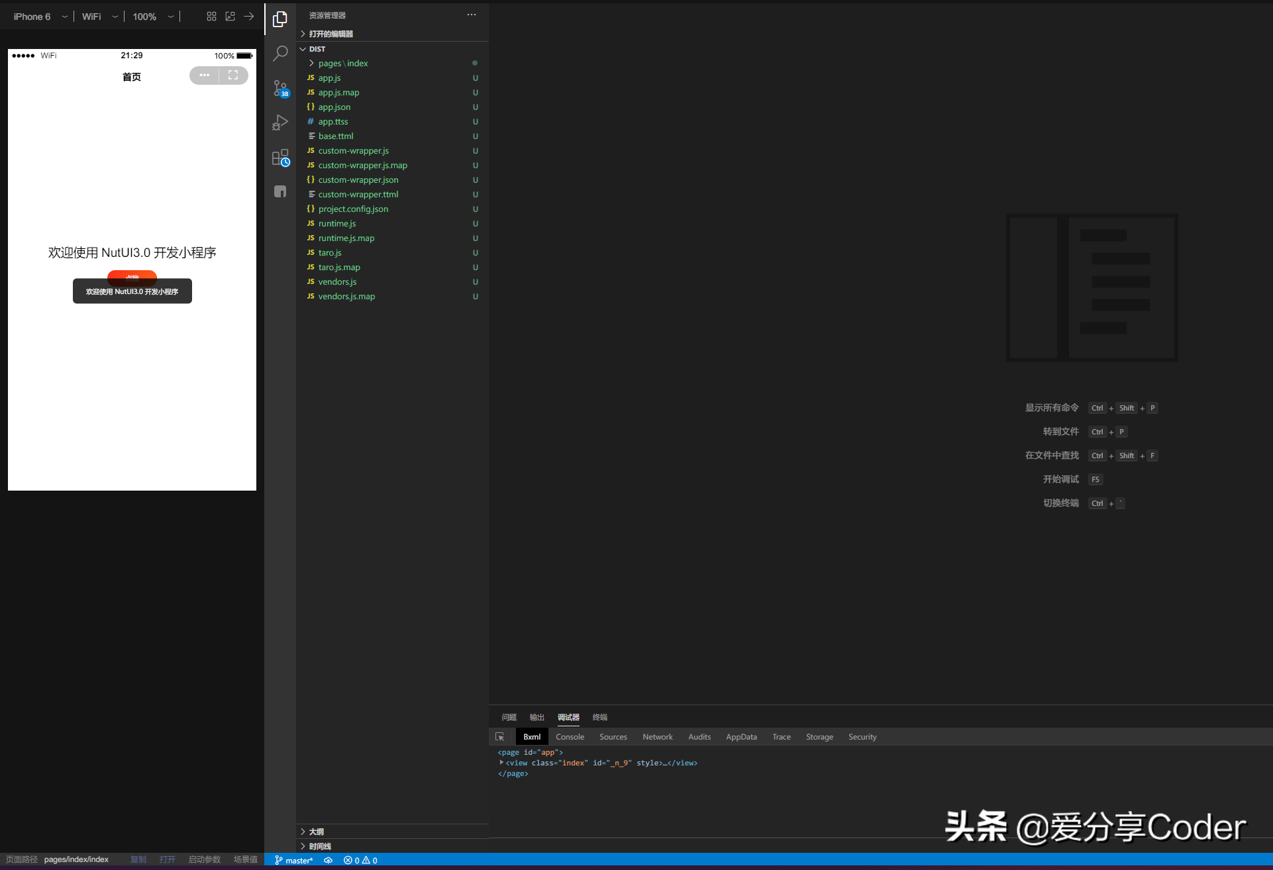Screen dimensions: 1273x870
Task: Open vendors.js in file tree
Action: point(392,282)
